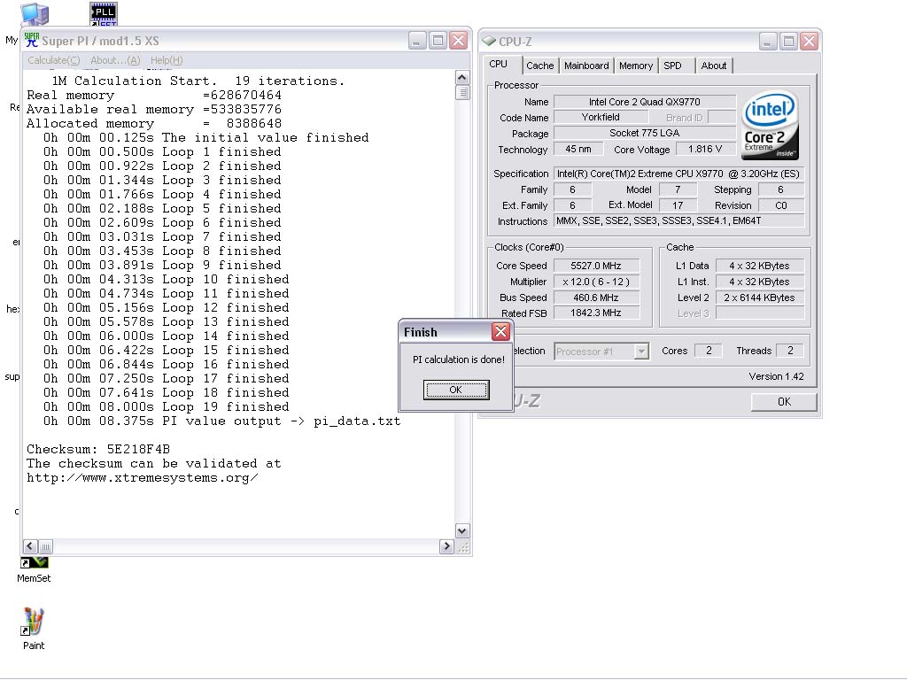Click the Super PI scroll left arrow

31,546
